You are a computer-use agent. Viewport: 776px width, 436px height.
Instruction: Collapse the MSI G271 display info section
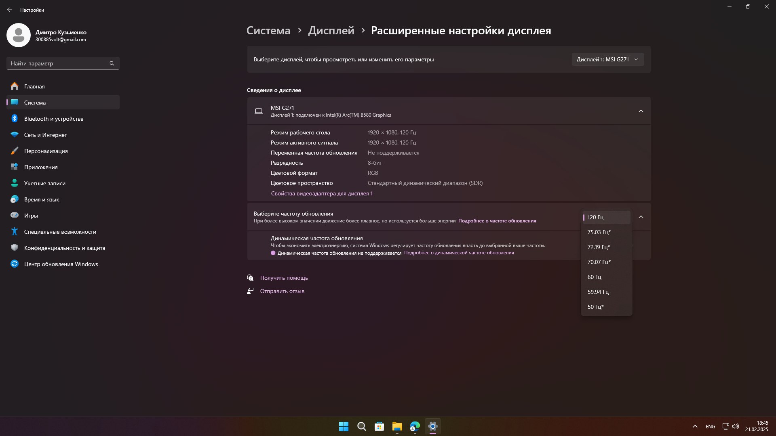[641, 111]
